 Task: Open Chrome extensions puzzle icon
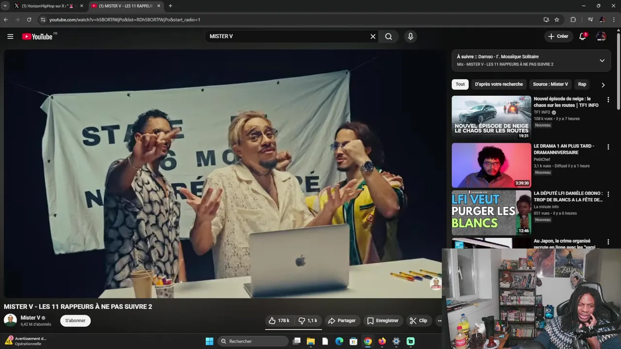(573, 19)
